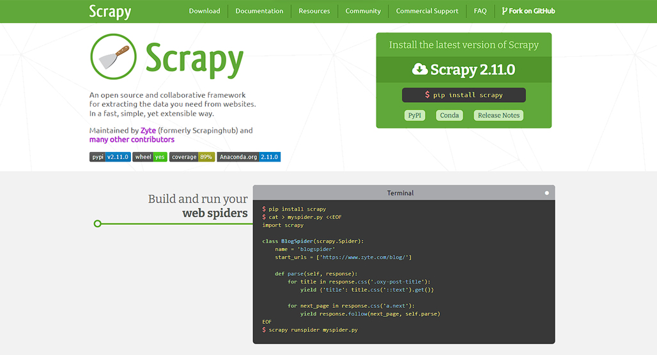Open many other contributors link

[x=132, y=139]
